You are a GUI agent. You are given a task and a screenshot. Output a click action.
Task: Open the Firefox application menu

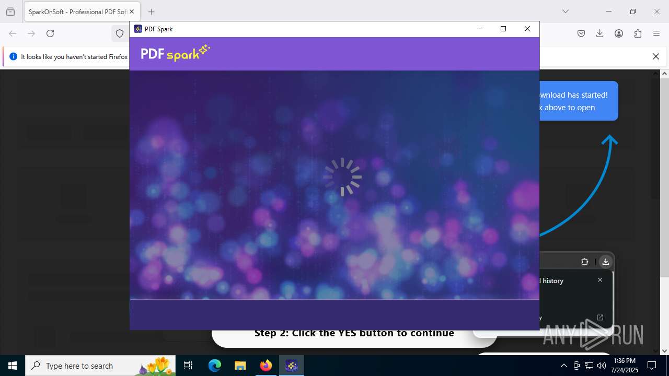coord(656,33)
